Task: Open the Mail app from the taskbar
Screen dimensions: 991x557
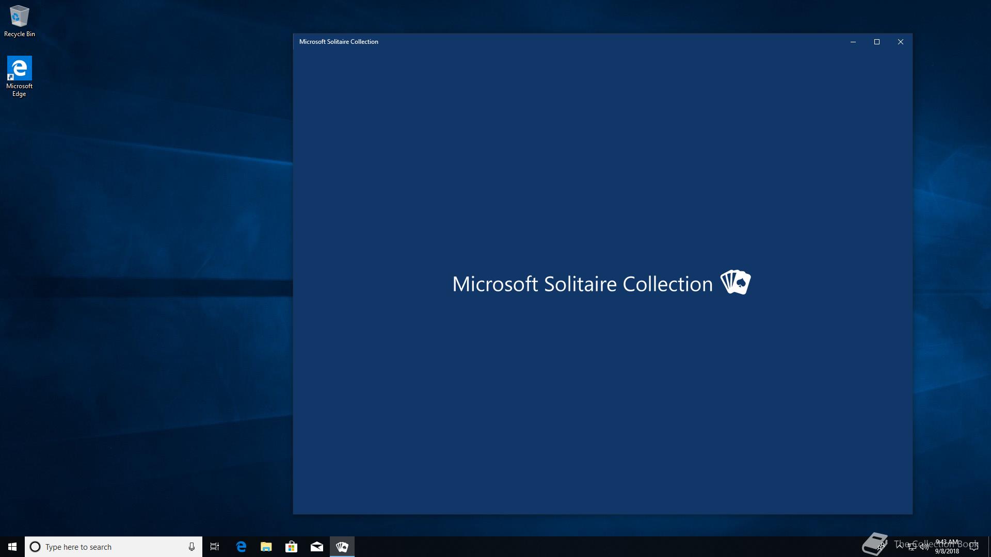Action: [317, 547]
